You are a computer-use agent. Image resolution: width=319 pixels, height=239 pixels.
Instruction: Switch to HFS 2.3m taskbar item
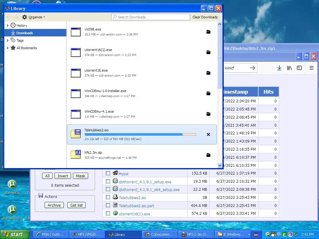pyautogui.click(x=196, y=234)
